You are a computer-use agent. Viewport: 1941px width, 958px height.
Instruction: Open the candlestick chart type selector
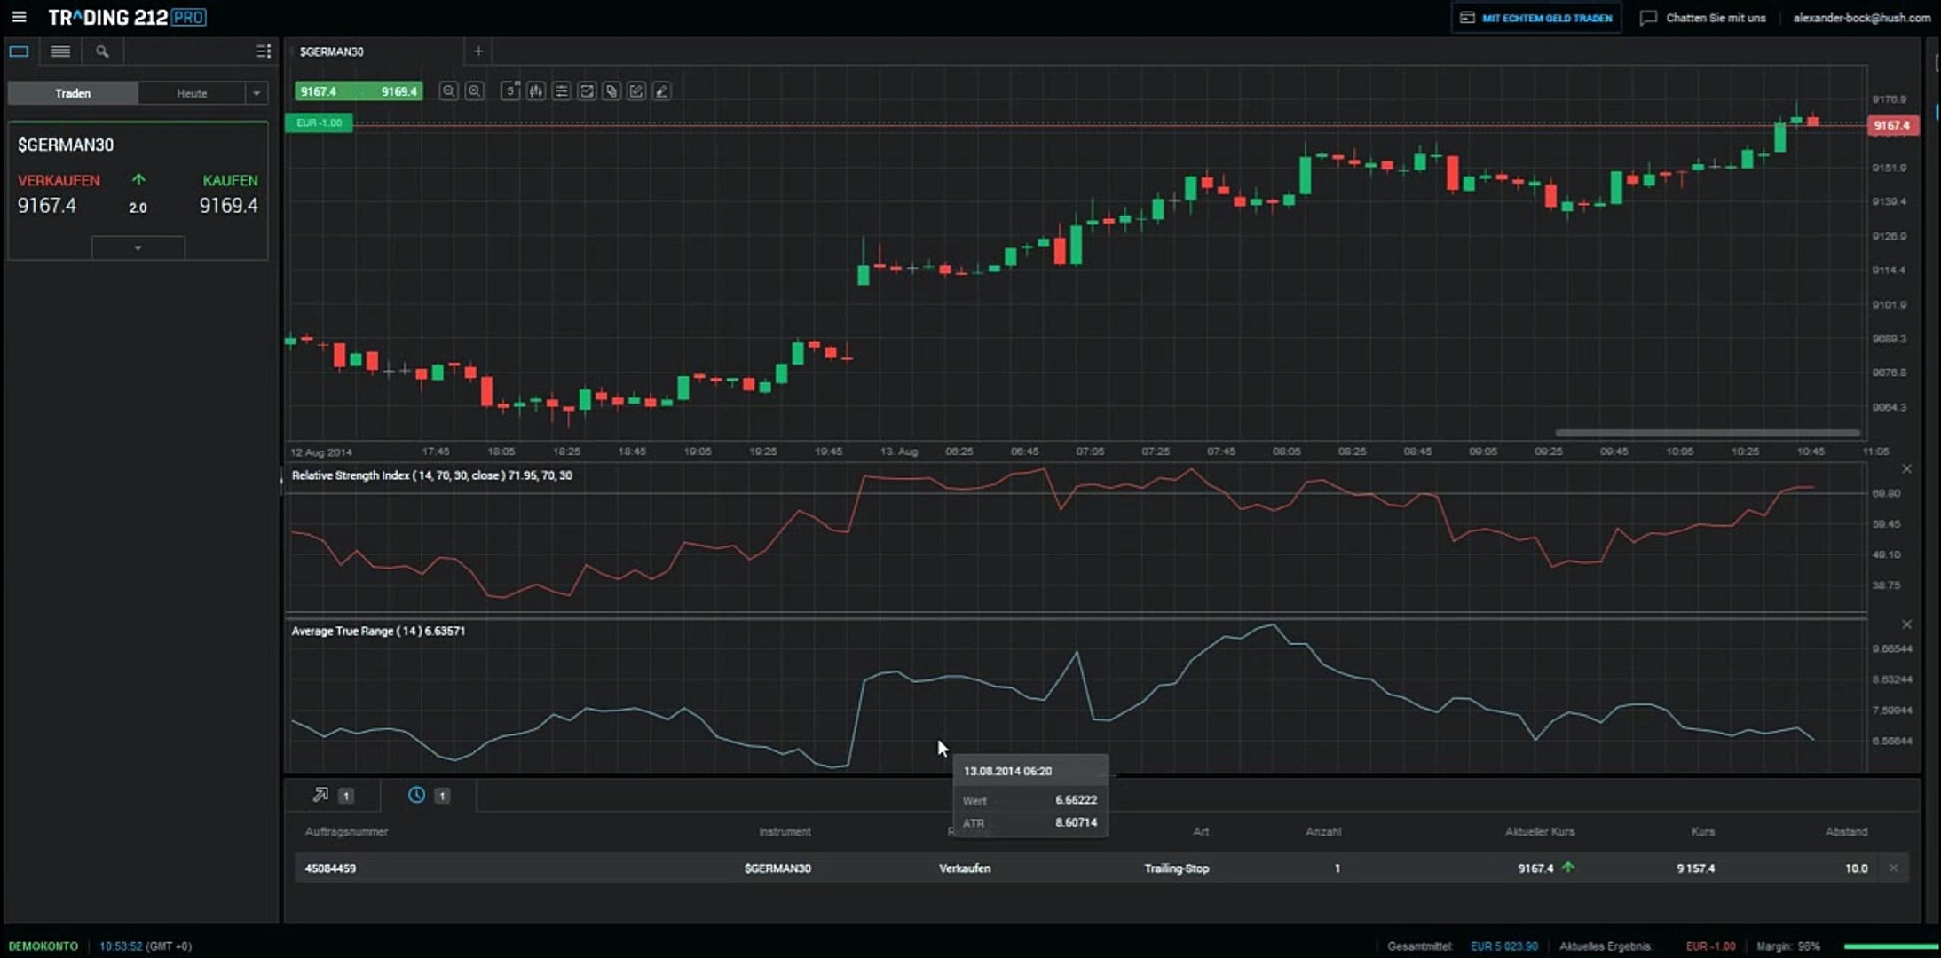[x=536, y=91]
